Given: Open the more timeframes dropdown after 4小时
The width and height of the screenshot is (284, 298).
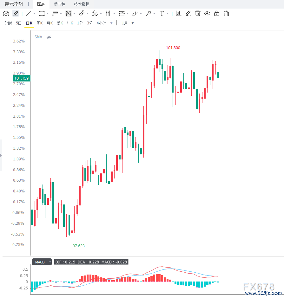Looking at the screenshot, I should (x=111, y=23).
